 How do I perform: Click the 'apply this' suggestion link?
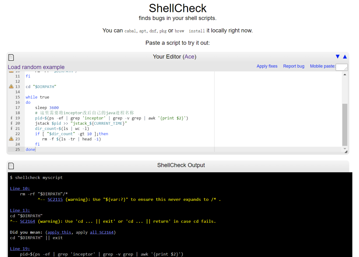[59, 232]
